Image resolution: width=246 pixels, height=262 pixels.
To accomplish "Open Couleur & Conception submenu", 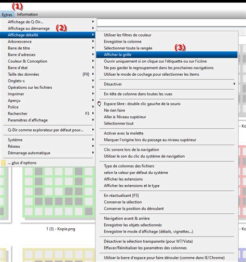I will (48, 61).
